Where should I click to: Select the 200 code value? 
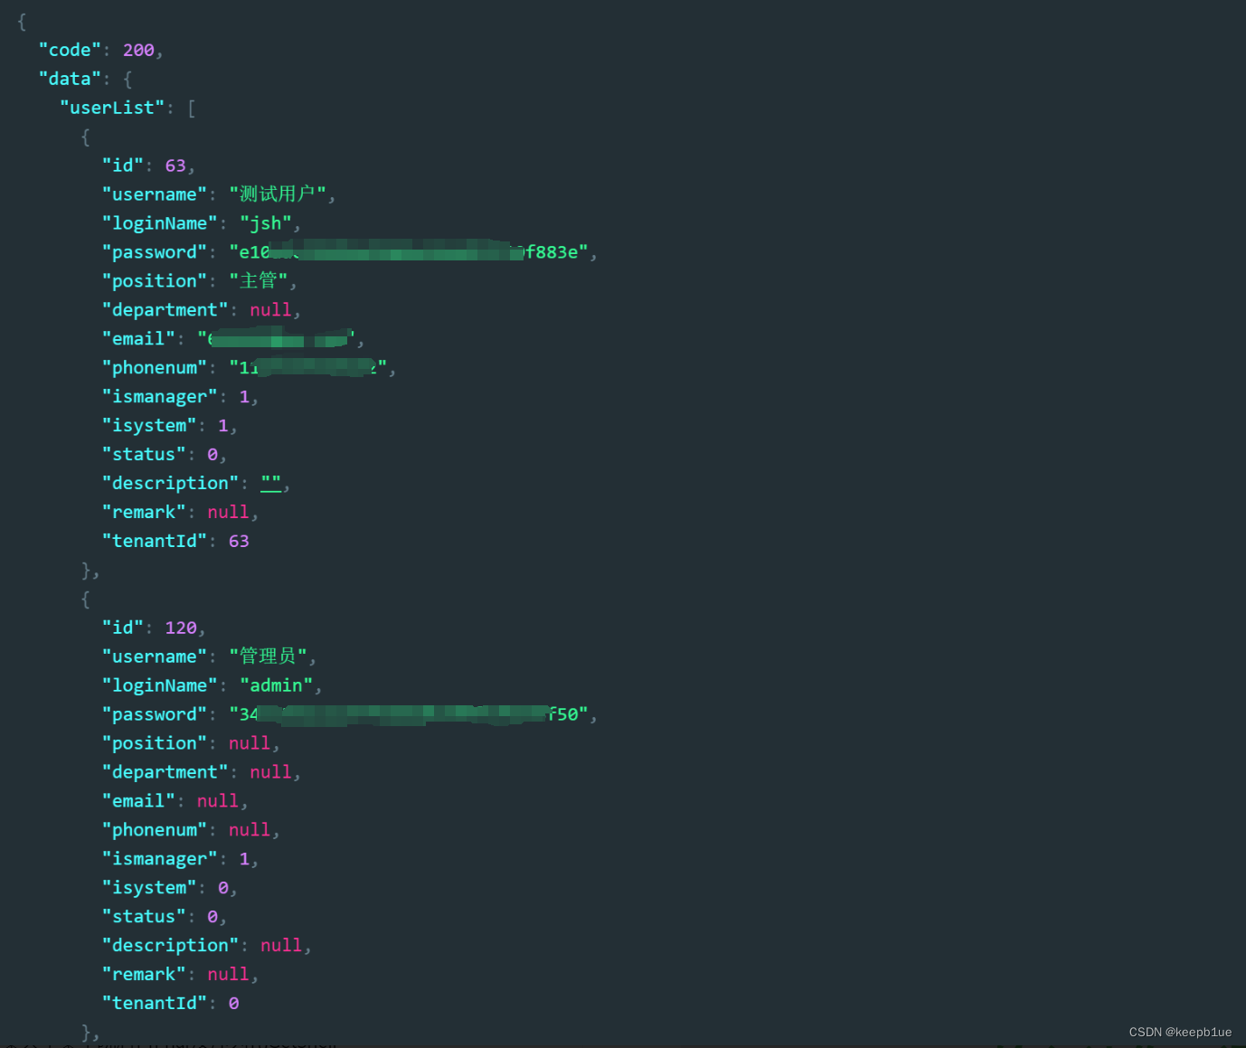point(138,51)
